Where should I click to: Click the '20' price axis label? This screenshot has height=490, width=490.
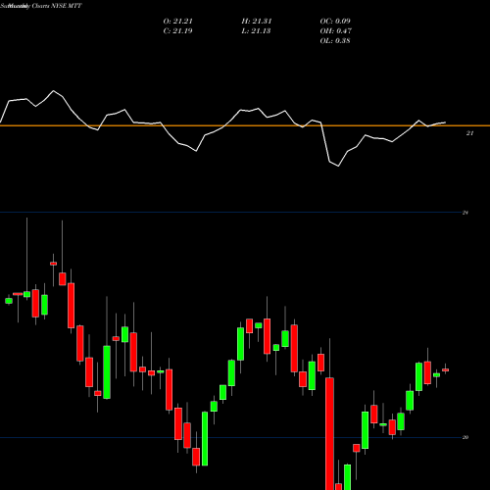click(465, 437)
